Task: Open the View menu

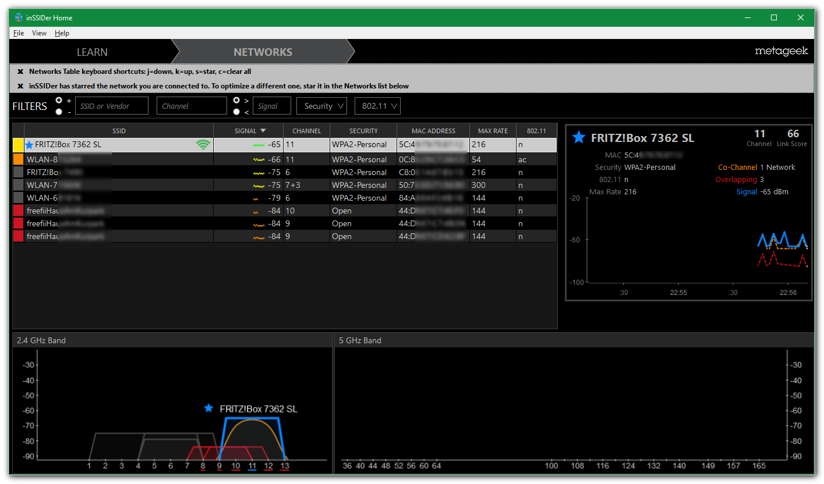Action: point(39,33)
